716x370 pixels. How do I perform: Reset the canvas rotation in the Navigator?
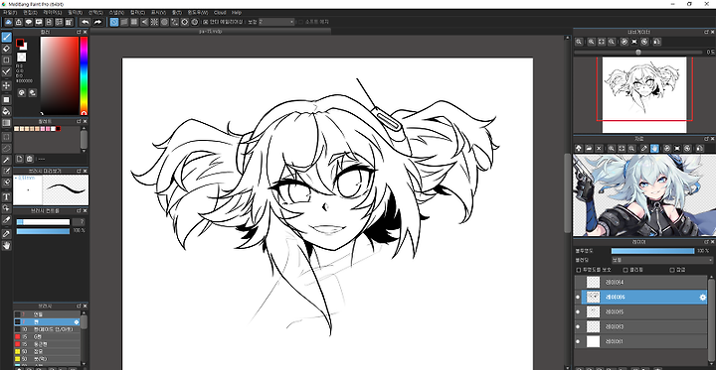[x=634, y=42]
